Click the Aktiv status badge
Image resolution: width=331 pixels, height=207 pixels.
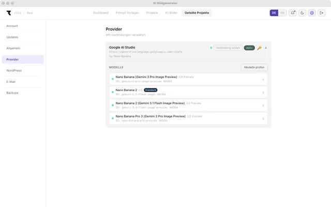pos(249,48)
